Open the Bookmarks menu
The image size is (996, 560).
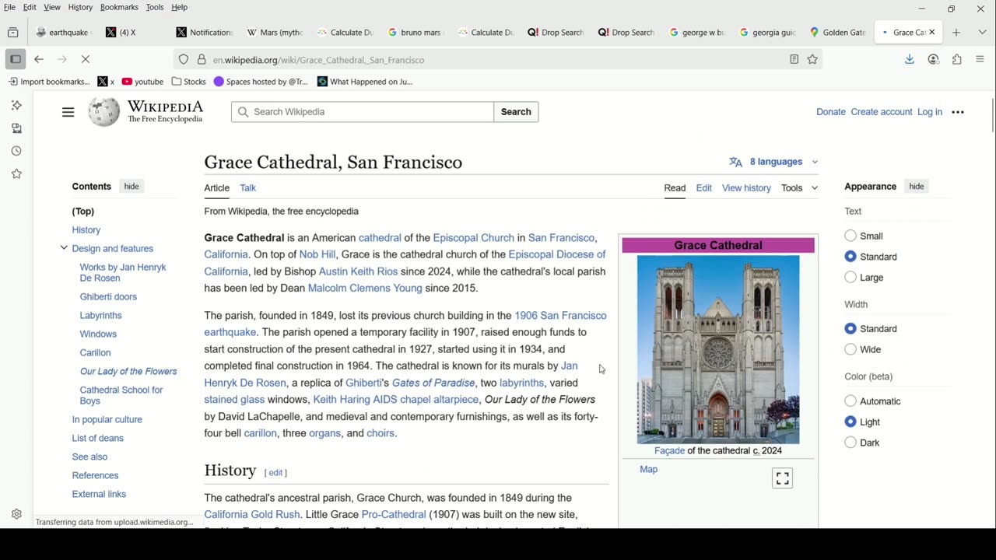(x=119, y=7)
